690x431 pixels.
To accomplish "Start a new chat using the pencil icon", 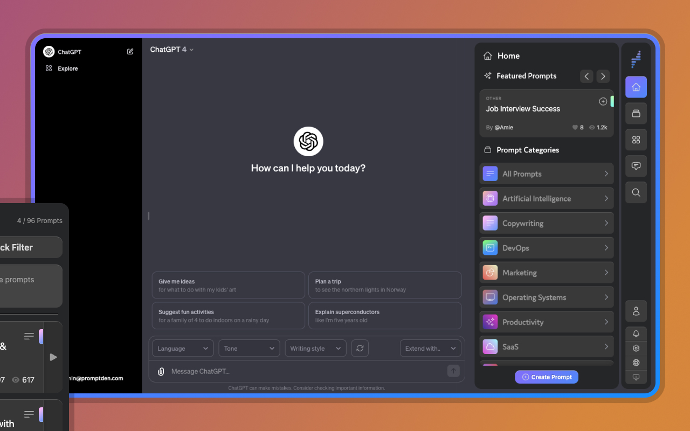I will click(130, 51).
